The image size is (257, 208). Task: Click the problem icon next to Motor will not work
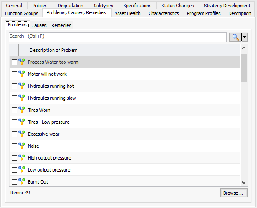click(x=22, y=74)
